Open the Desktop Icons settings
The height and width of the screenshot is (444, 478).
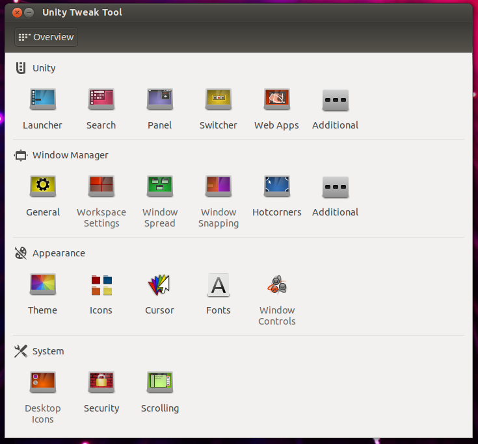[43, 382]
